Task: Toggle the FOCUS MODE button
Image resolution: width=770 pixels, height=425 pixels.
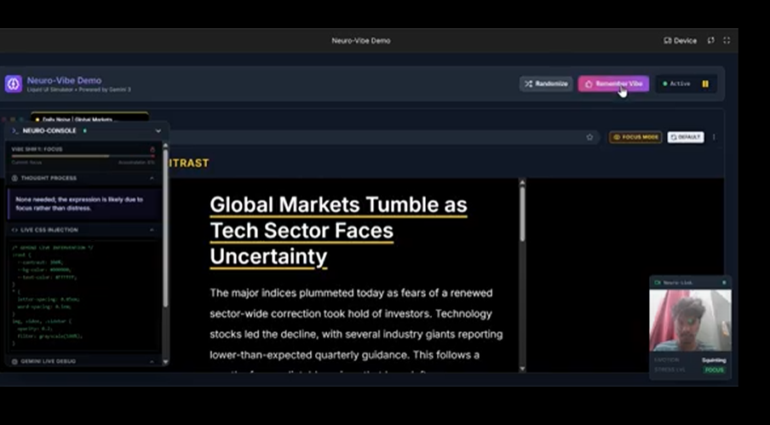Action: [x=635, y=137]
